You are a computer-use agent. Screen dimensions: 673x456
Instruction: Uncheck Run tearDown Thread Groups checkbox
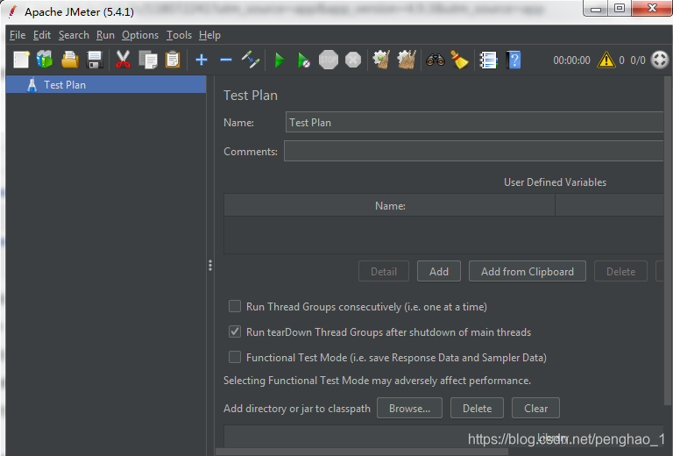click(x=235, y=331)
